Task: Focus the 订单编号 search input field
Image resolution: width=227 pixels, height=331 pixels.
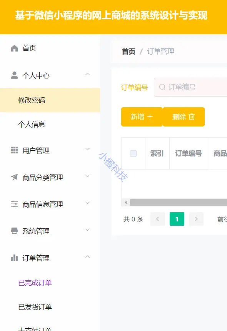Action: (x=190, y=87)
